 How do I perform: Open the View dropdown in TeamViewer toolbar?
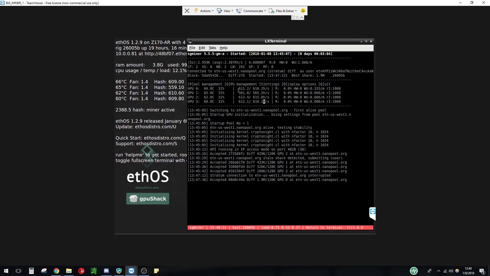(225, 11)
